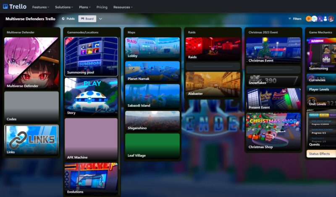Click the orange D member avatar
Image resolution: width=336 pixels, height=197 pixels.
pos(308,19)
